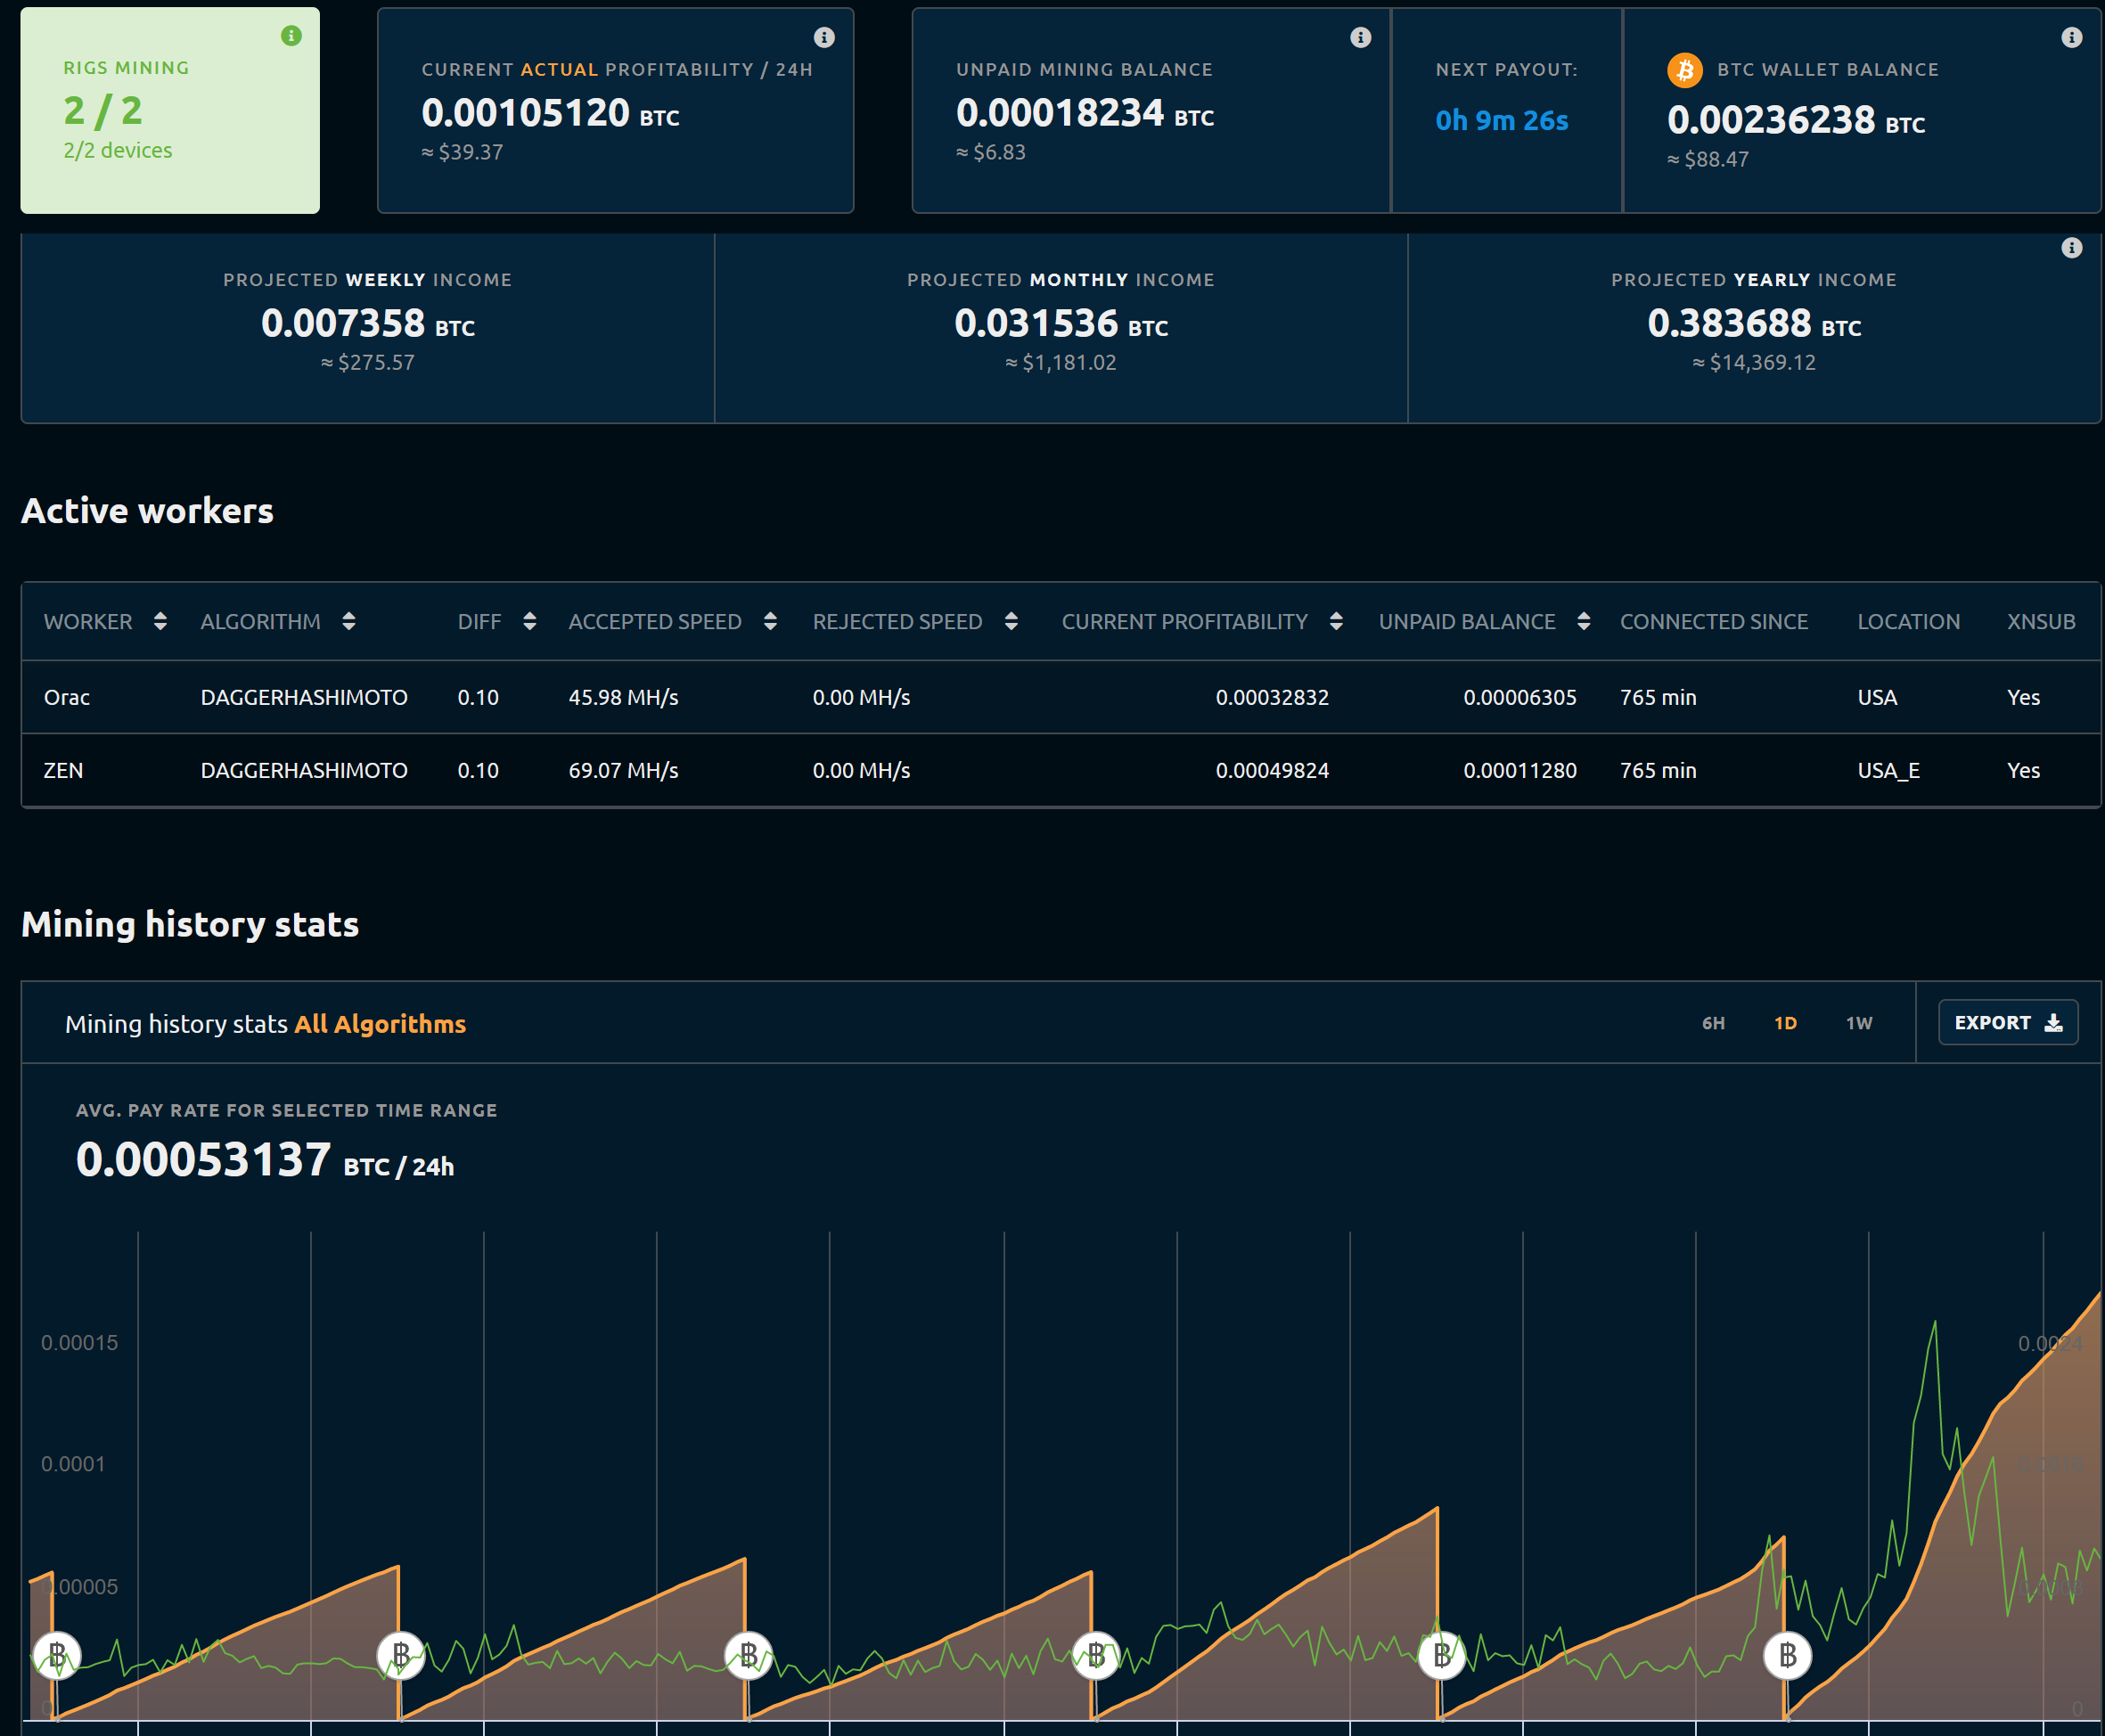Sort table by Diff column arrows
The width and height of the screenshot is (2105, 1736).
[529, 621]
